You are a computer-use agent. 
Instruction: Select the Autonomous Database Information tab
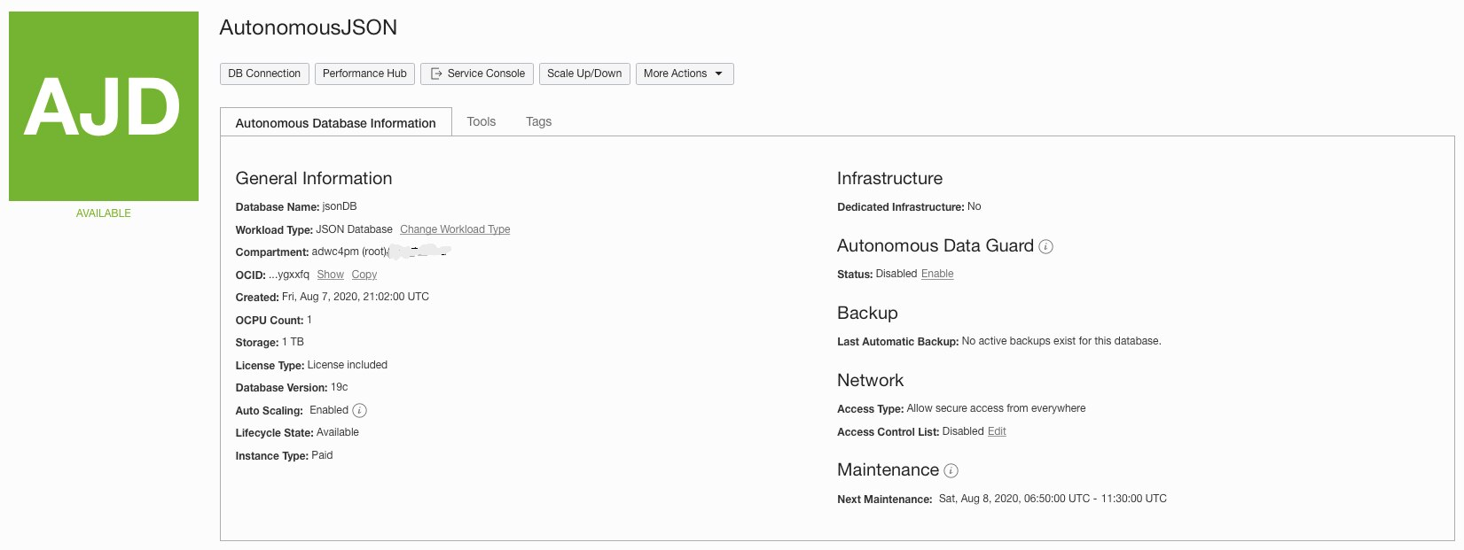335,123
